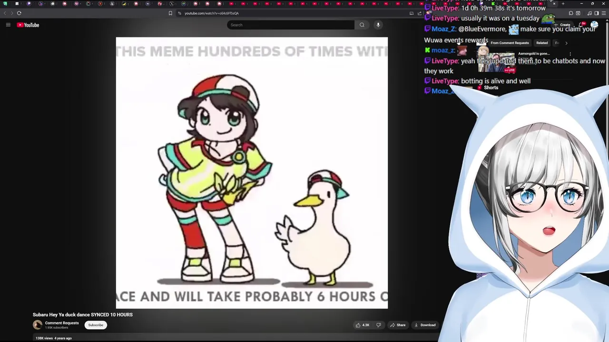Click site info icon beside URL
The height and width of the screenshot is (342, 609).
pyautogui.click(x=179, y=13)
